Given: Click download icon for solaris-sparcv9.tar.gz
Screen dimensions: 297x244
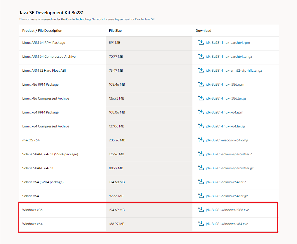Looking at the screenshot, I should [x=201, y=168].
